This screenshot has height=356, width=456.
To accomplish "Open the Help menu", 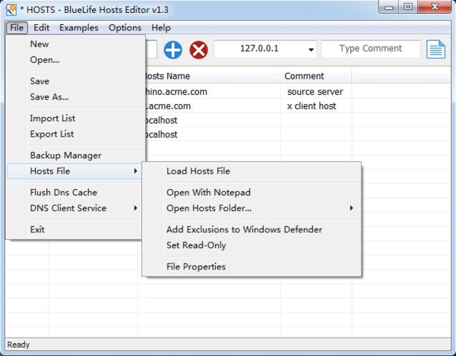I will (161, 27).
